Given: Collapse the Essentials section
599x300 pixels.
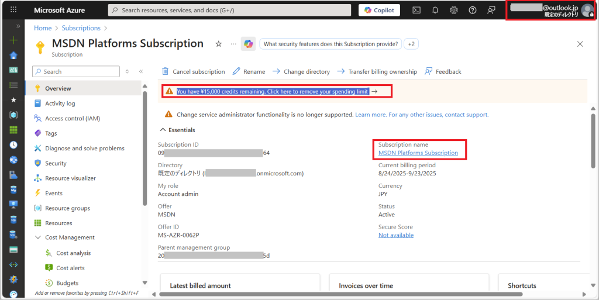Looking at the screenshot, I should [163, 130].
